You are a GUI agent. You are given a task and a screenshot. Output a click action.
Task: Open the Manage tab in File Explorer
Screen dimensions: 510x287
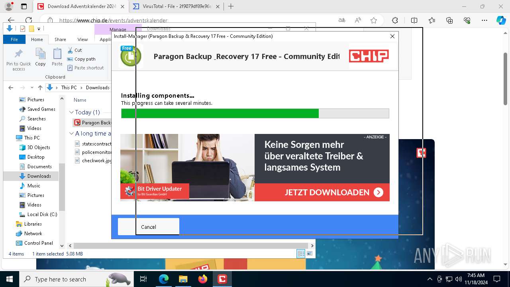point(118,29)
